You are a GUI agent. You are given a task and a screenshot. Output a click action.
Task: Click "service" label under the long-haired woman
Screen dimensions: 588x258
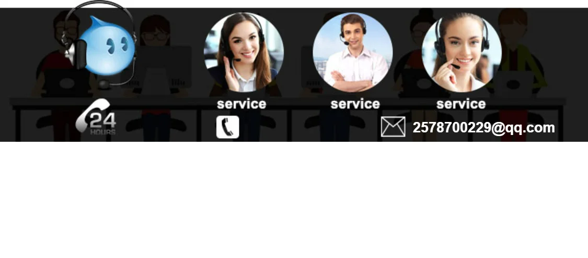tap(241, 104)
